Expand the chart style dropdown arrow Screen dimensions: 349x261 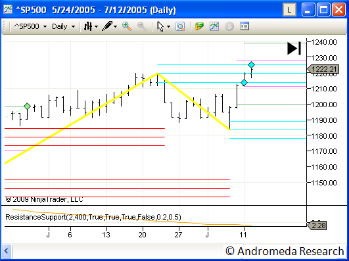pos(96,27)
